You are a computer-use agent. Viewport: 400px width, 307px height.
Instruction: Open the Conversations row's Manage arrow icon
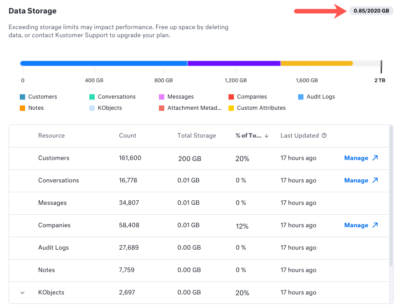coord(375,180)
